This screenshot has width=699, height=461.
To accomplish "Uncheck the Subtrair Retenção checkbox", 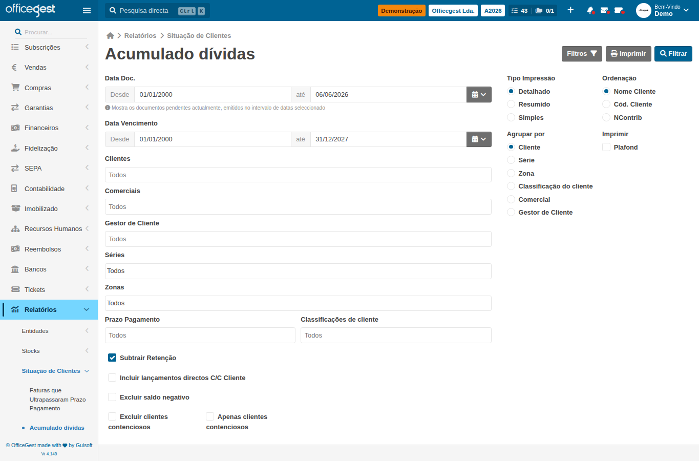I will pos(112,358).
